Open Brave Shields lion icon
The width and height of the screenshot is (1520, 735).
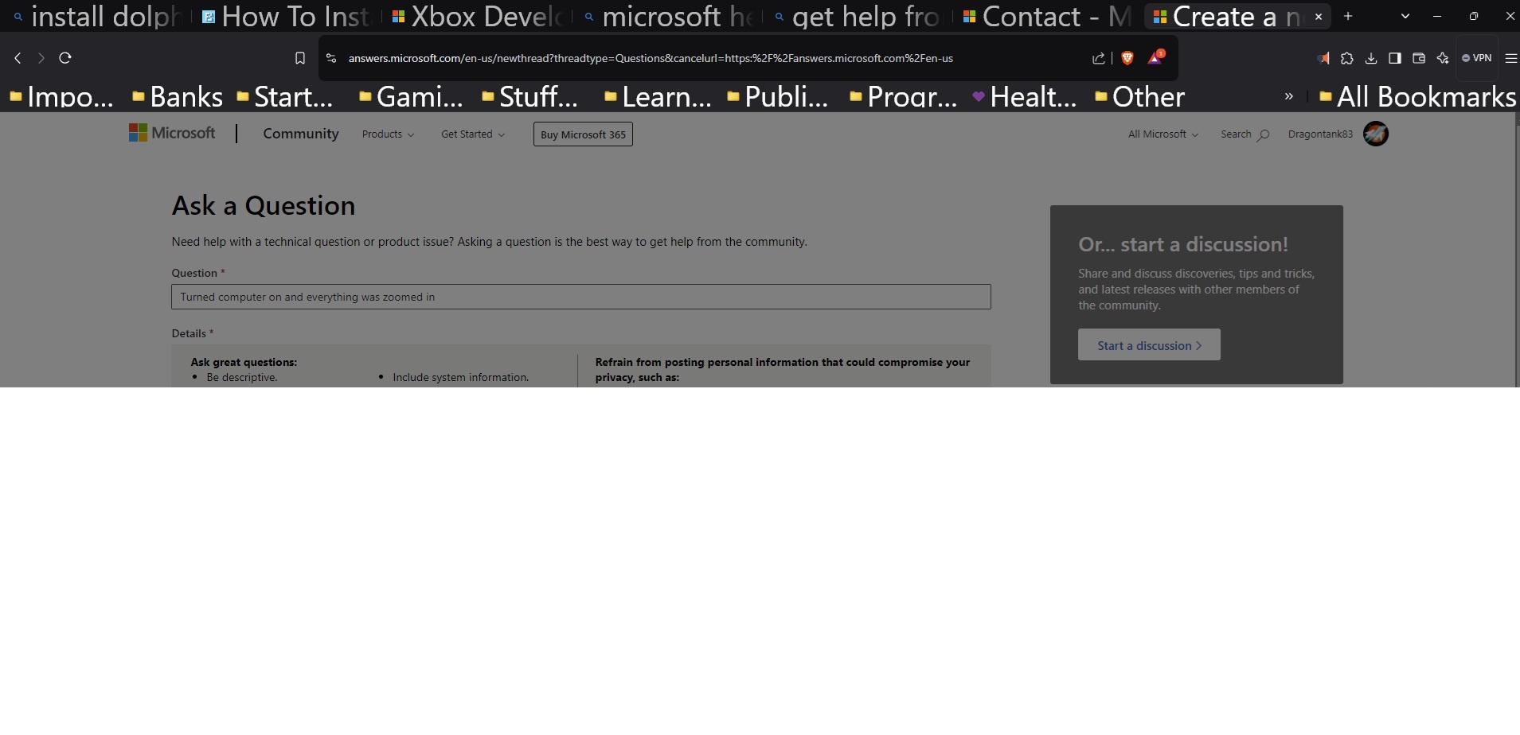(x=1128, y=58)
